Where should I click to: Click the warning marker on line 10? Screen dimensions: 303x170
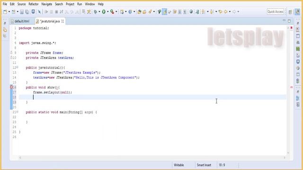pyautogui.click(x=11, y=58)
